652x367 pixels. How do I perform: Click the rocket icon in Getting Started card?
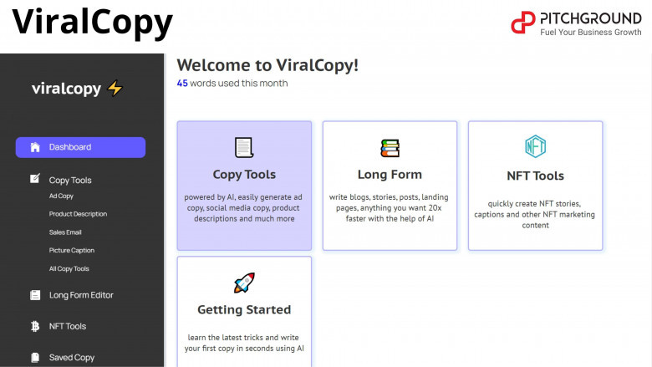click(x=244, y=283)
